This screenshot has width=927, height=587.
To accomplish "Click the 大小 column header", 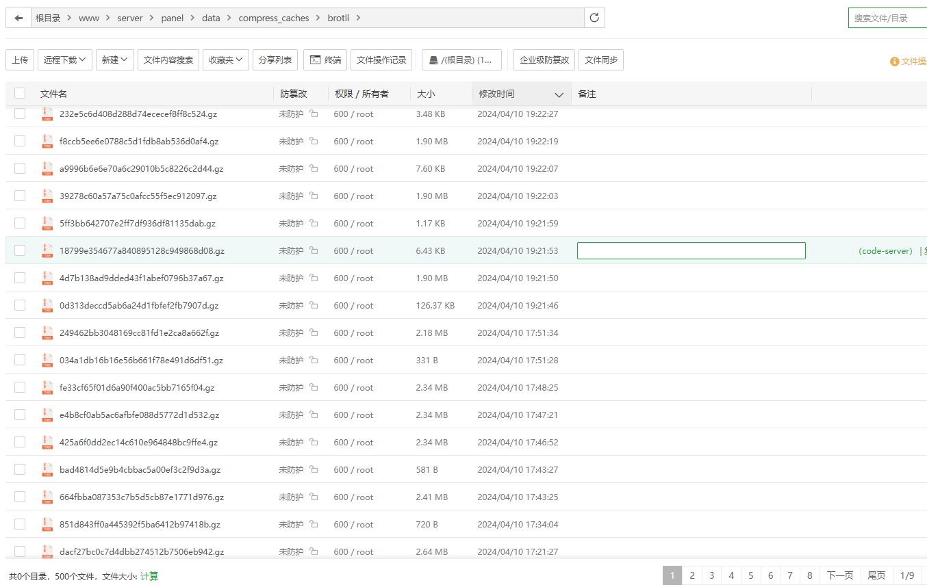I will coord(426,94).
